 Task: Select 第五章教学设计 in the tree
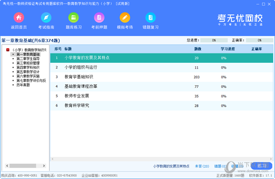pyautogui.click(x=28, y=72)
